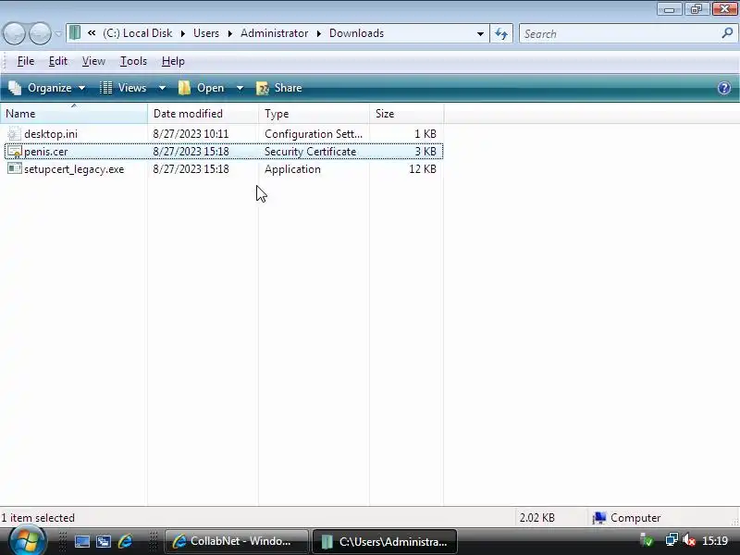The width and height of the screenshot is (740, 555).
Task: Sort by Date modified column header
Action: tap(203, 114)
